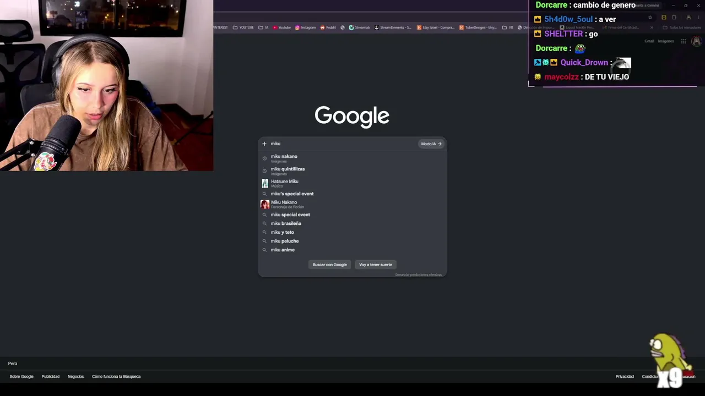Screen dimensions: 705x396
Task: Open the StreamElements bookmark
Action: (393, 28)
